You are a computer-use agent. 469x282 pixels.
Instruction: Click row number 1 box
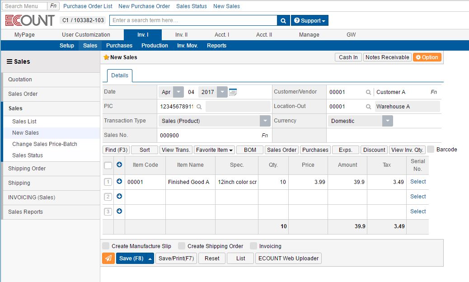[x=108, y=182]
